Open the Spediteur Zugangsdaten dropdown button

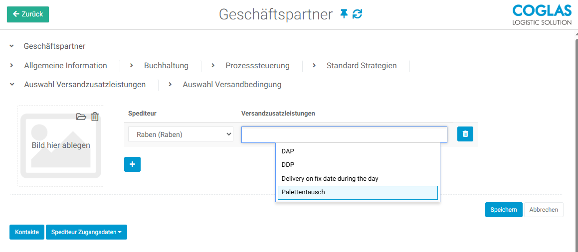coord(86,232)
